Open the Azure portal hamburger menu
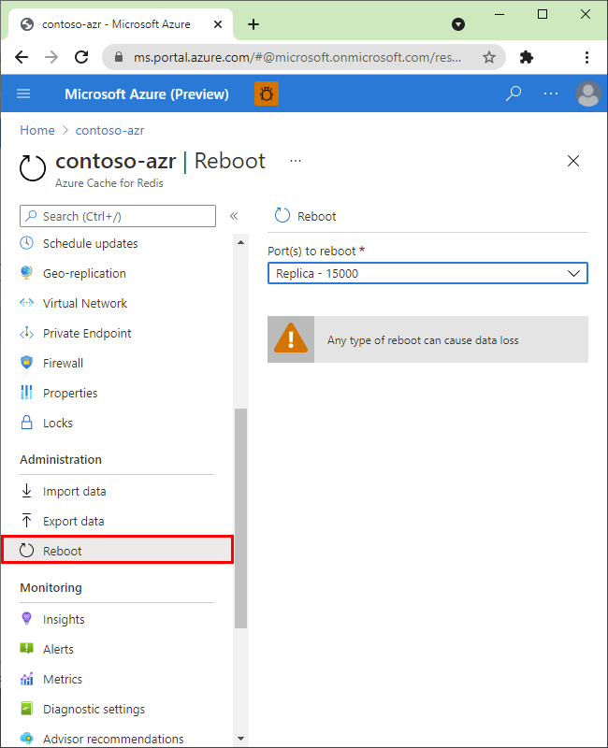The image size is (608, 748). [22, 93]
